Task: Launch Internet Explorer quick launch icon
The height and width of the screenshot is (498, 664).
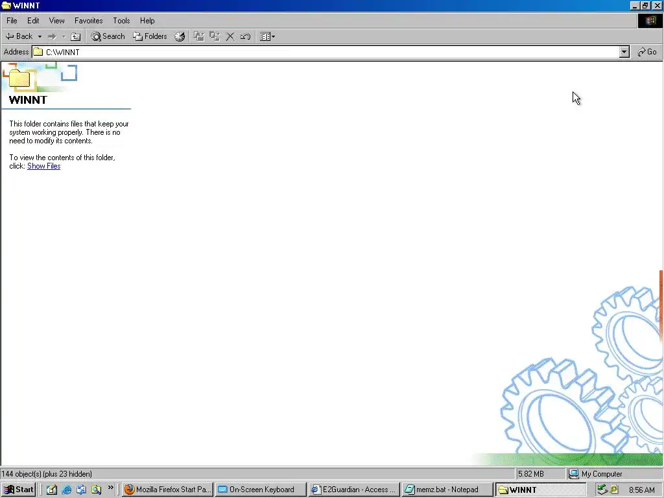Action: (x=67, y=490)
